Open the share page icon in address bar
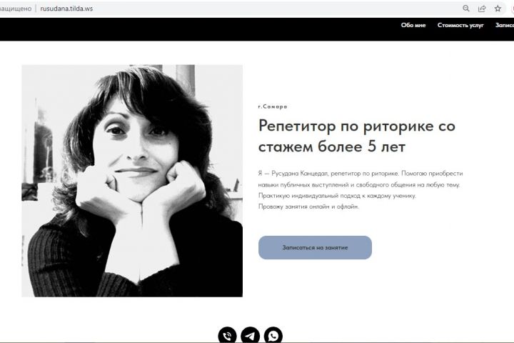This screenshot has width=514, height=343. (x=482, y=9)
